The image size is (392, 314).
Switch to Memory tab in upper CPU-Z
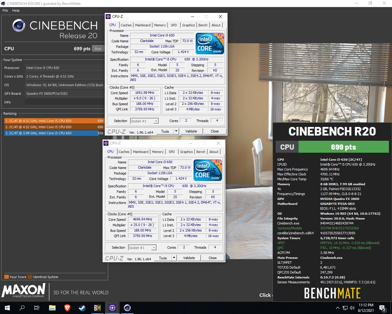point(160,25)
